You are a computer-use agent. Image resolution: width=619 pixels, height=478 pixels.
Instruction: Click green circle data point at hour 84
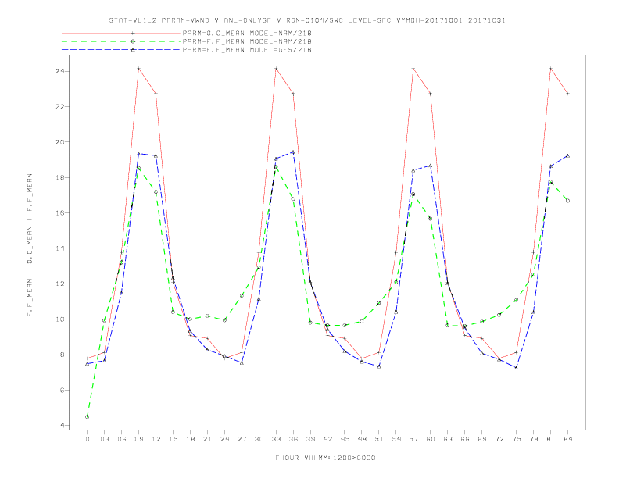(568, 201)
